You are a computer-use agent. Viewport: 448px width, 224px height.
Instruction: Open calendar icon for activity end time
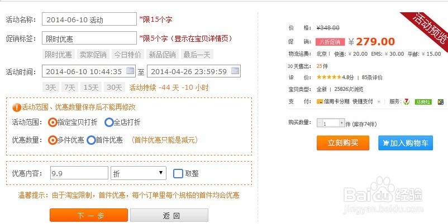point(235,71)
